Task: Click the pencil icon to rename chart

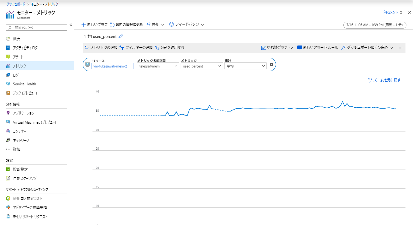Action: tap(121, 36)
